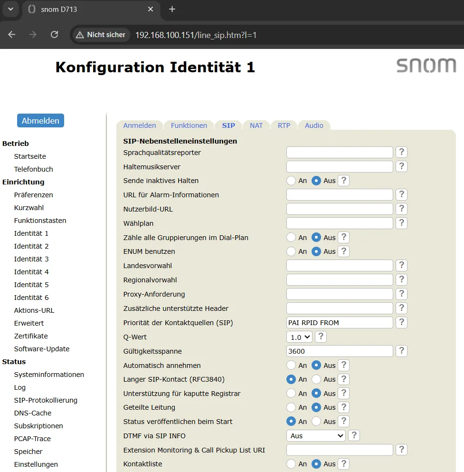
Task: Click help icon for Langer SIP-Kontakt (RFC3840)
Action: click(x=344, y=379)
